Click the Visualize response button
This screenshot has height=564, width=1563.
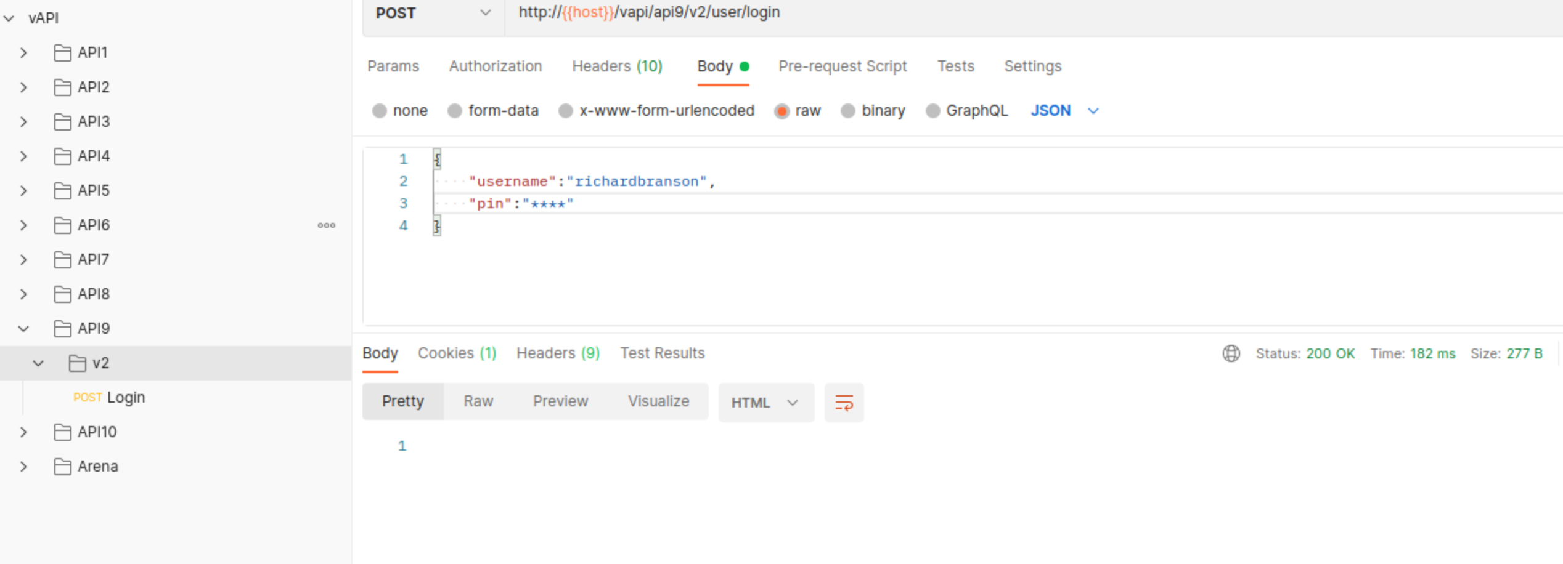pyautogui.click(x=658, y=401)
